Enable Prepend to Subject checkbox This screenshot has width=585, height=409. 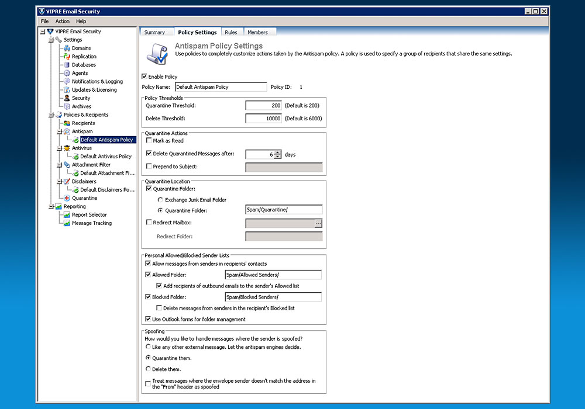click(149, 167)
